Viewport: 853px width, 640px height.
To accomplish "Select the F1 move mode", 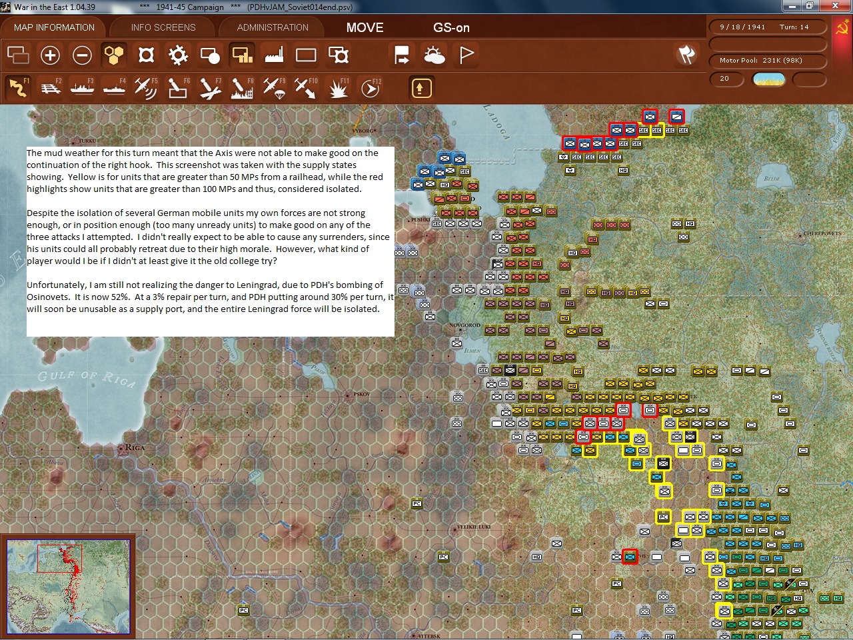I will [18, 88].
